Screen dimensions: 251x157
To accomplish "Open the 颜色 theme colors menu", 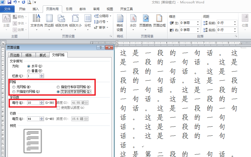I will 20,17.
